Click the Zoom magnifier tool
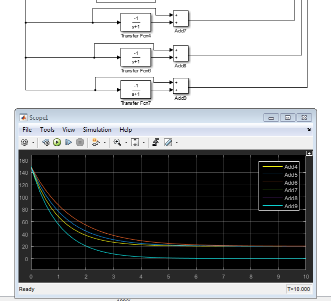The image size is (331, 301). [117, 142]
